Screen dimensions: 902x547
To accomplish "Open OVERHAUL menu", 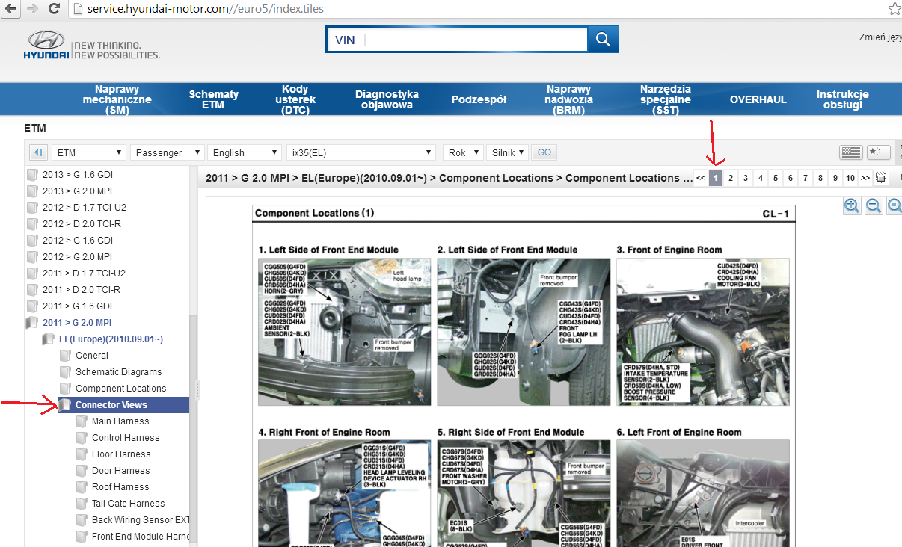I will tap(758, 99).
